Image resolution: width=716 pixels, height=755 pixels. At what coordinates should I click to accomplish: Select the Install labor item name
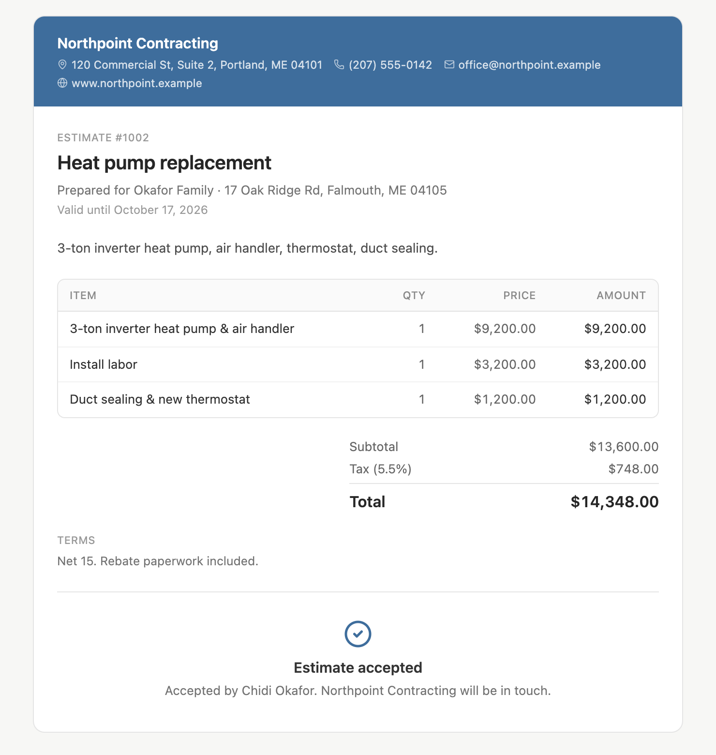(104, 364)
